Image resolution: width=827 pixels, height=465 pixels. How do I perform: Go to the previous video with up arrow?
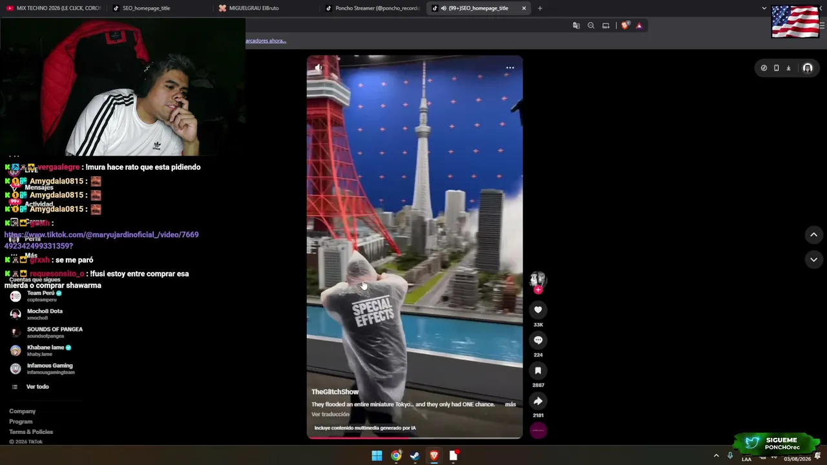pos(813,234)
